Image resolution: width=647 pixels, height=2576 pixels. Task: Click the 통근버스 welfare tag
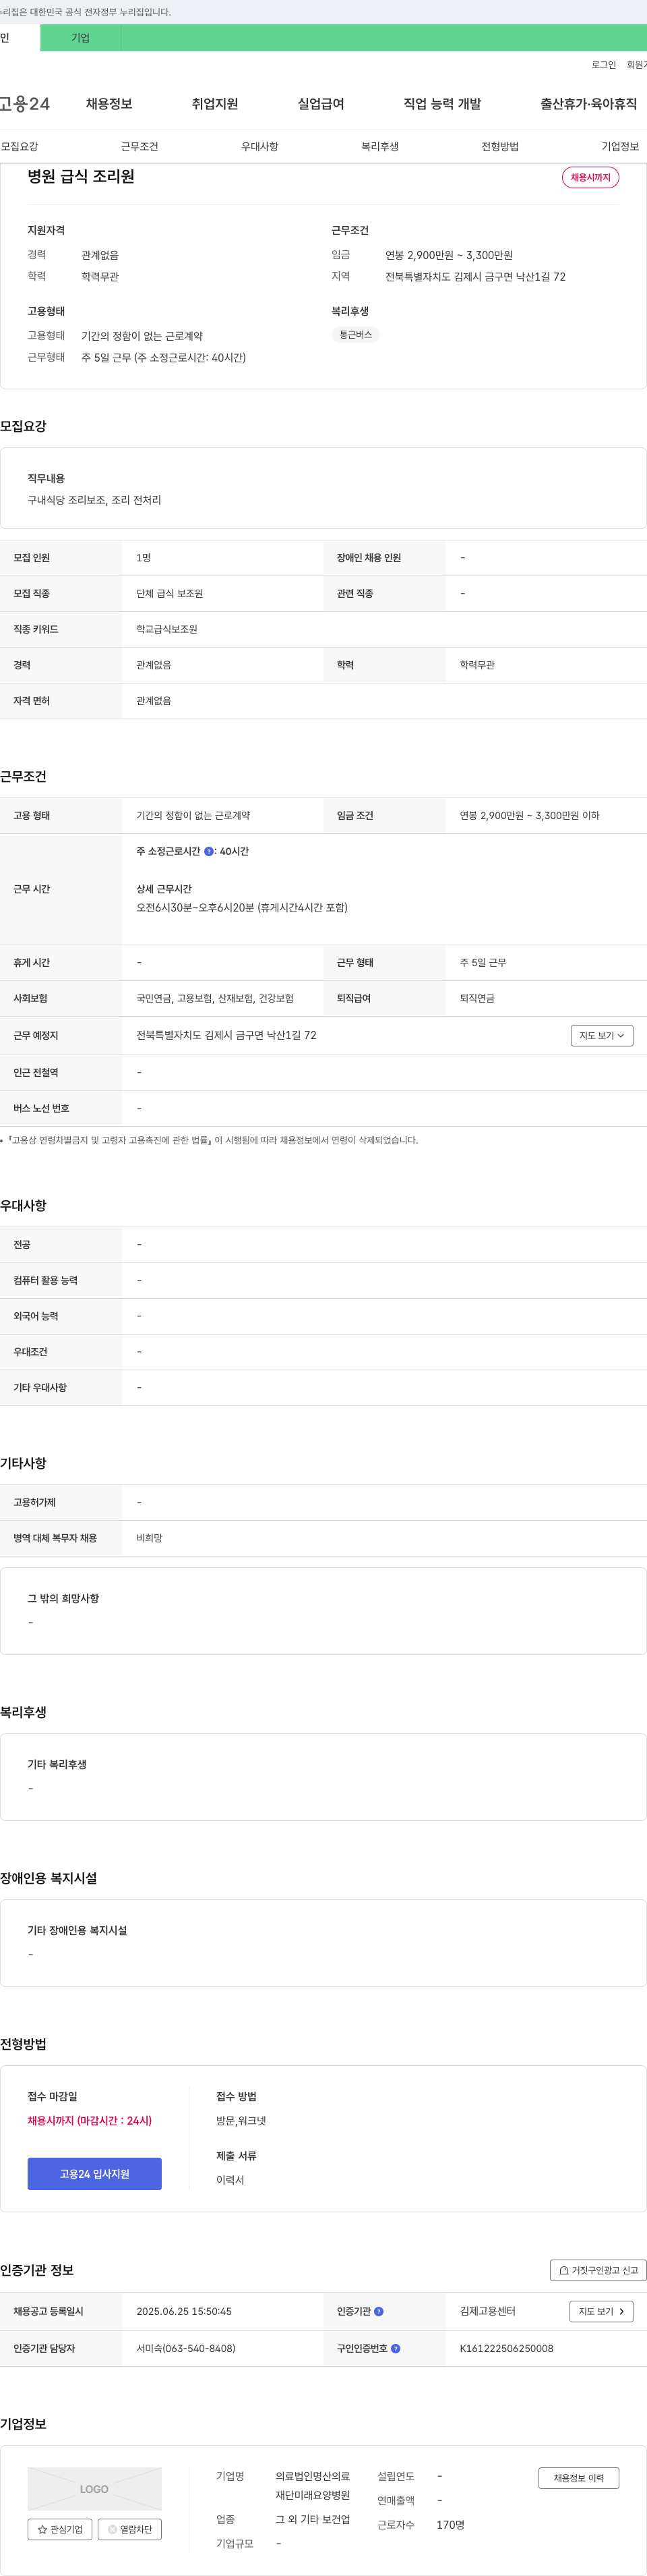355,335
